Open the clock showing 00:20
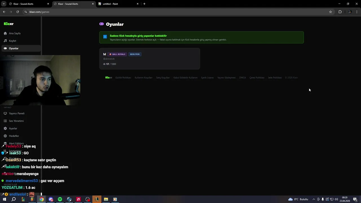The width and height of the screenshot is (361, 203). tap(345, 199)
